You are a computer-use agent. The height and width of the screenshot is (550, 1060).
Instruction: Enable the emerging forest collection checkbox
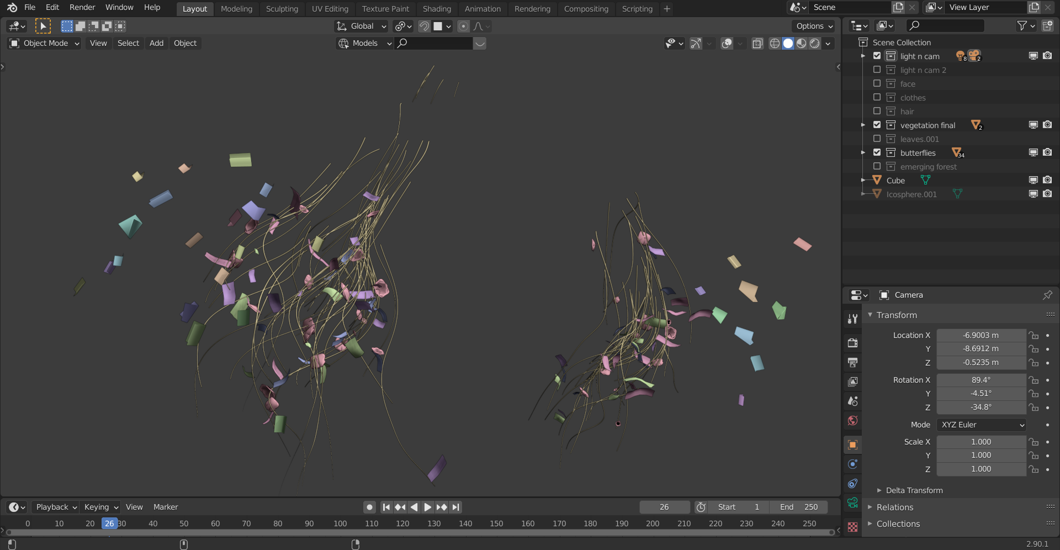click(x=877, y=166)
